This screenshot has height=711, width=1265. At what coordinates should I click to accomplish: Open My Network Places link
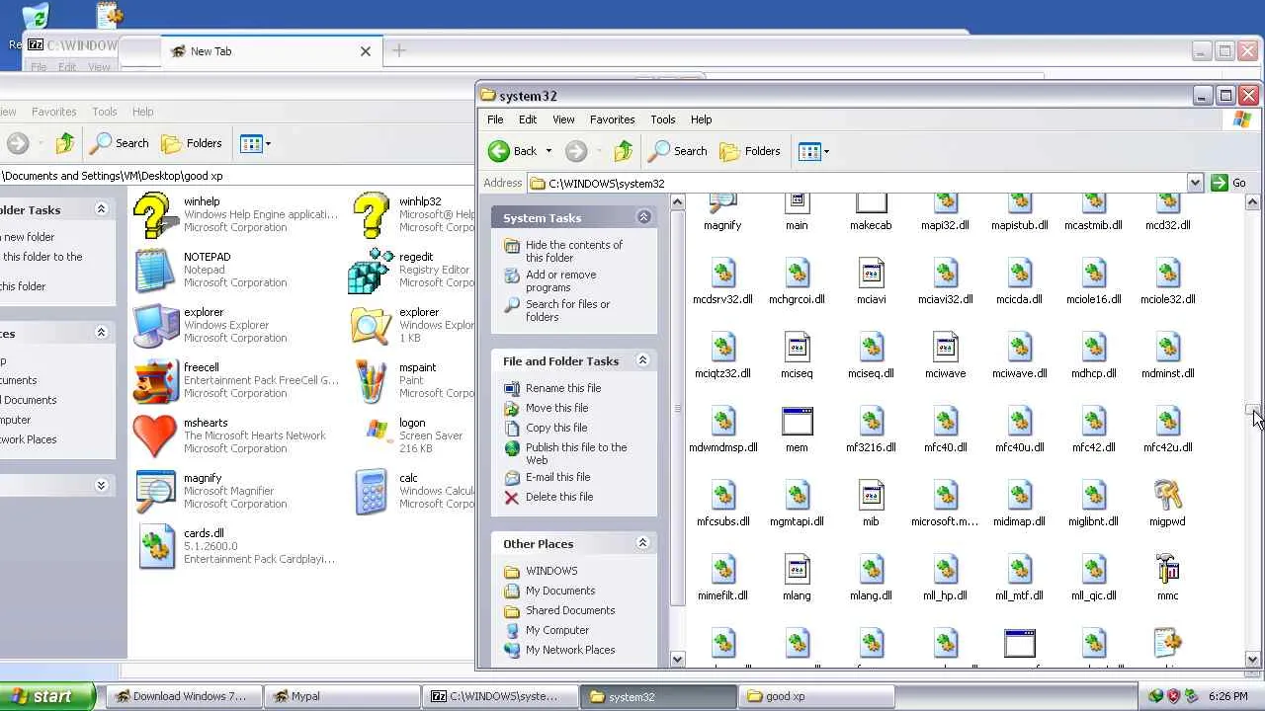[570, 650]
